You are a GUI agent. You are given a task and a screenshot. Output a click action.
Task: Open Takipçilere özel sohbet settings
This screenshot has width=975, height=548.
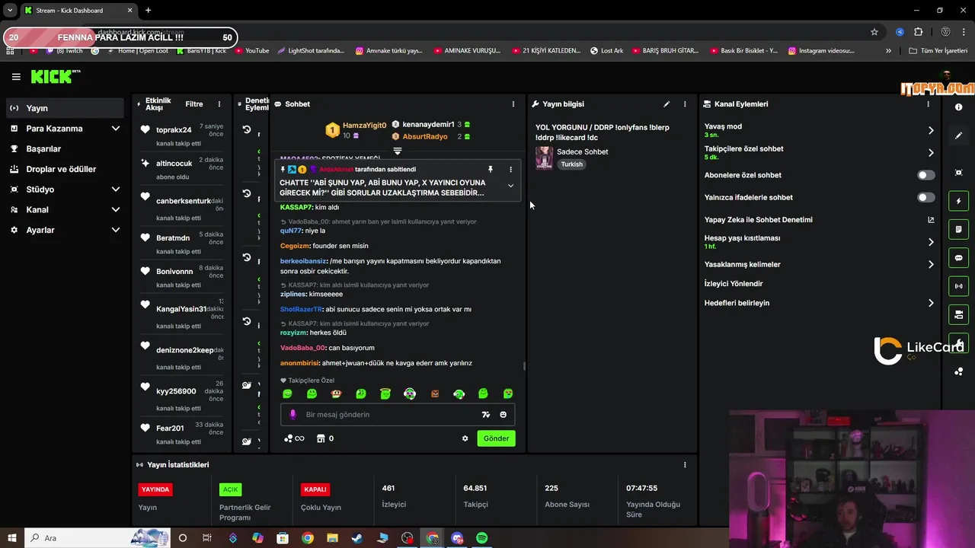[819, 152]
